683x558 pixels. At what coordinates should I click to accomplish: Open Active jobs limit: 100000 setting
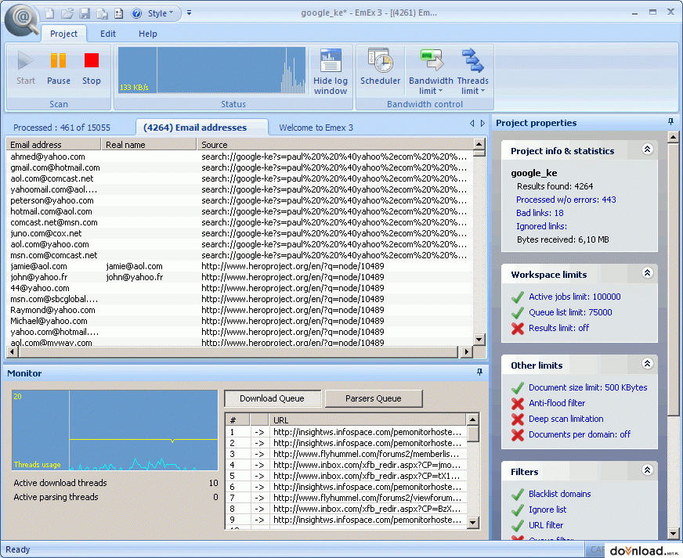pyautogui.click(x=575, y=297)
